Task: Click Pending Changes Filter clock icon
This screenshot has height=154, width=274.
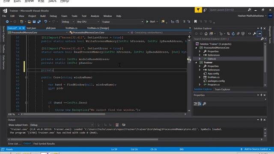Action: [221, 34]
